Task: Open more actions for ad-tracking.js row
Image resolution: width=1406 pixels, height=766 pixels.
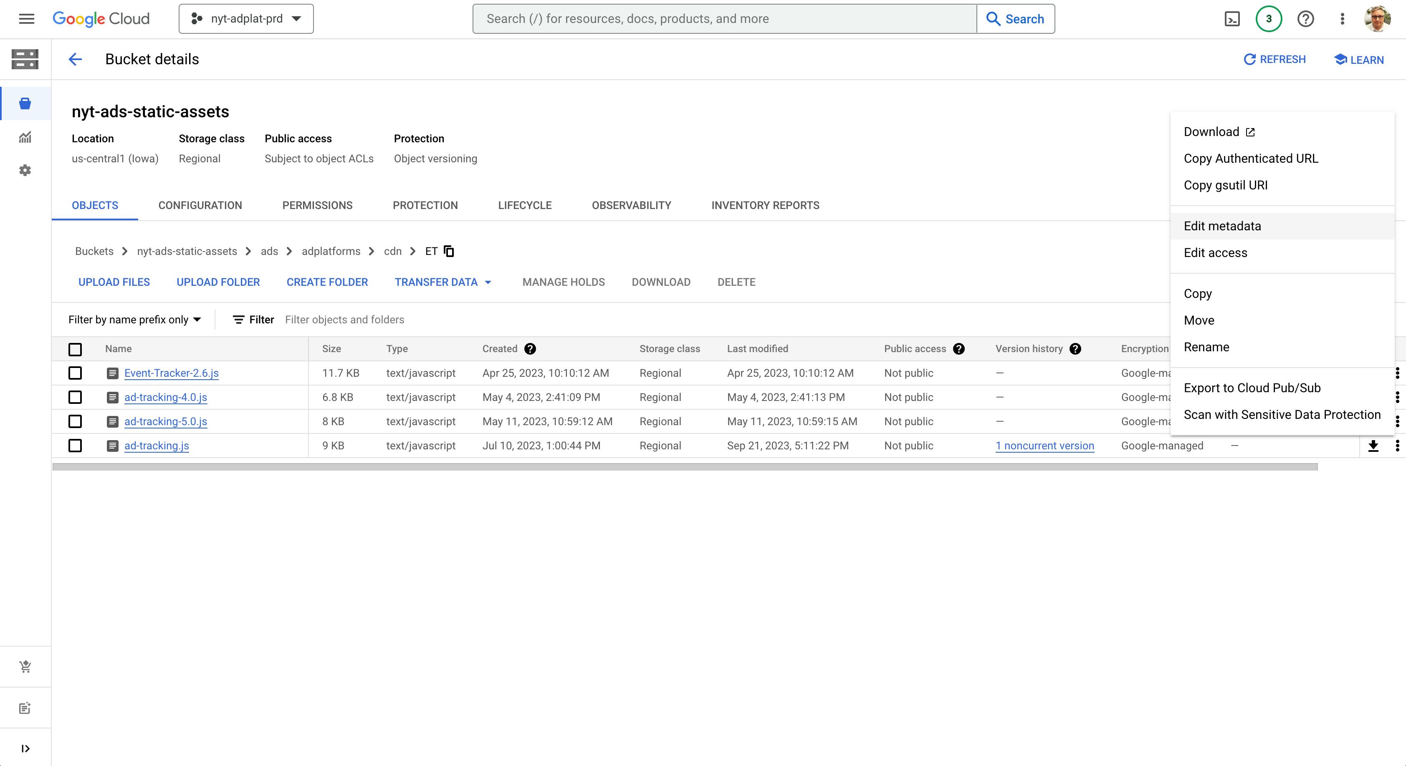Action: (x=1397, y=446)
